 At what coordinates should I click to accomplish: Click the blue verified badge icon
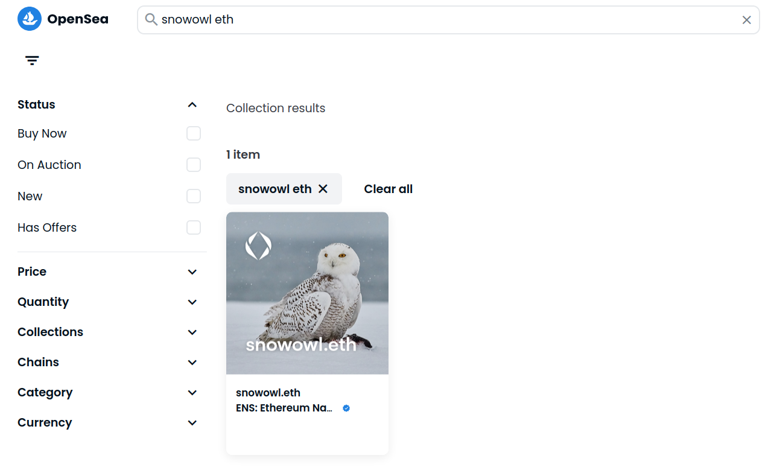pyautogui.click(x=346, y=408)
